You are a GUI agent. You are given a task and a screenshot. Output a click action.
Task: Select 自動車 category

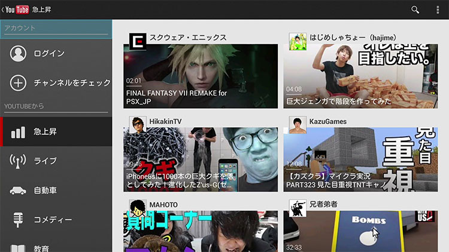pos(56,190)
